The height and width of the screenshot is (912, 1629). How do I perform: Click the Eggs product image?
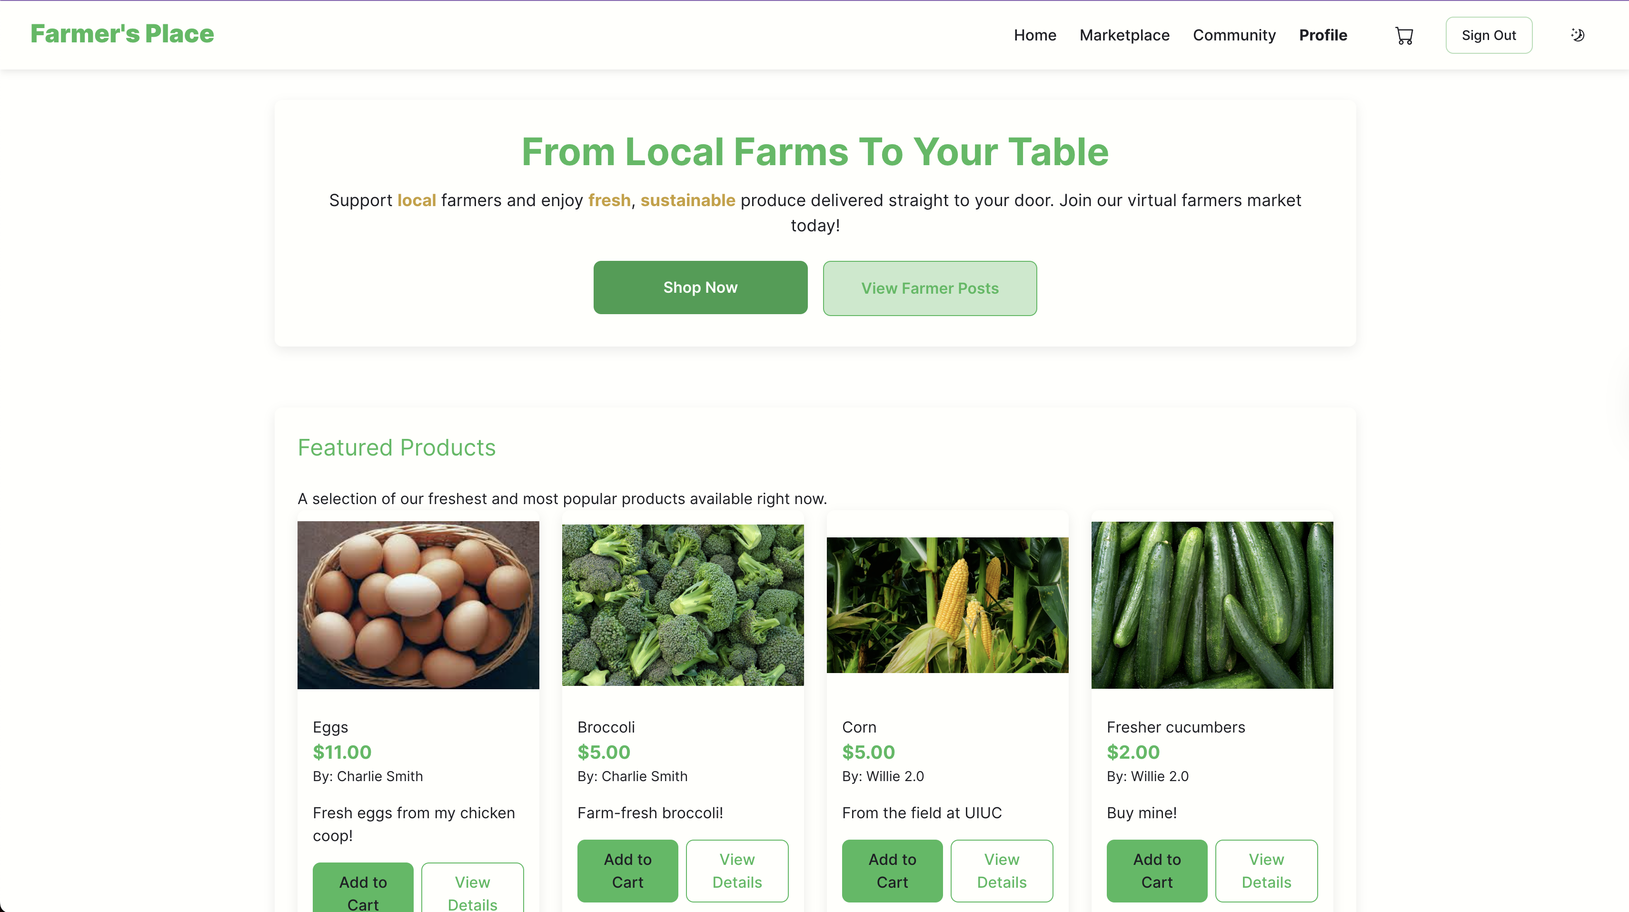coord(418,605)
